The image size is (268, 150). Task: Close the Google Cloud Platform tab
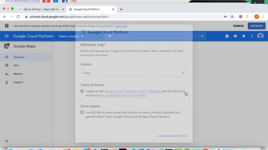point(113,9)
